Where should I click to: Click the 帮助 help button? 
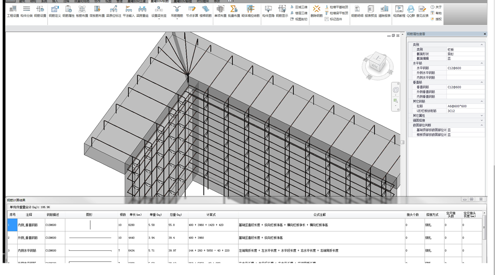point(435,13)
